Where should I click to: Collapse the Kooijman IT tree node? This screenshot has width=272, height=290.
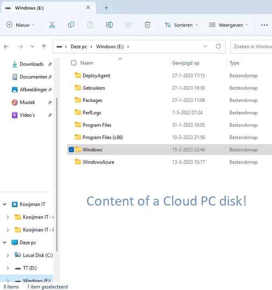tap(5, 204)
